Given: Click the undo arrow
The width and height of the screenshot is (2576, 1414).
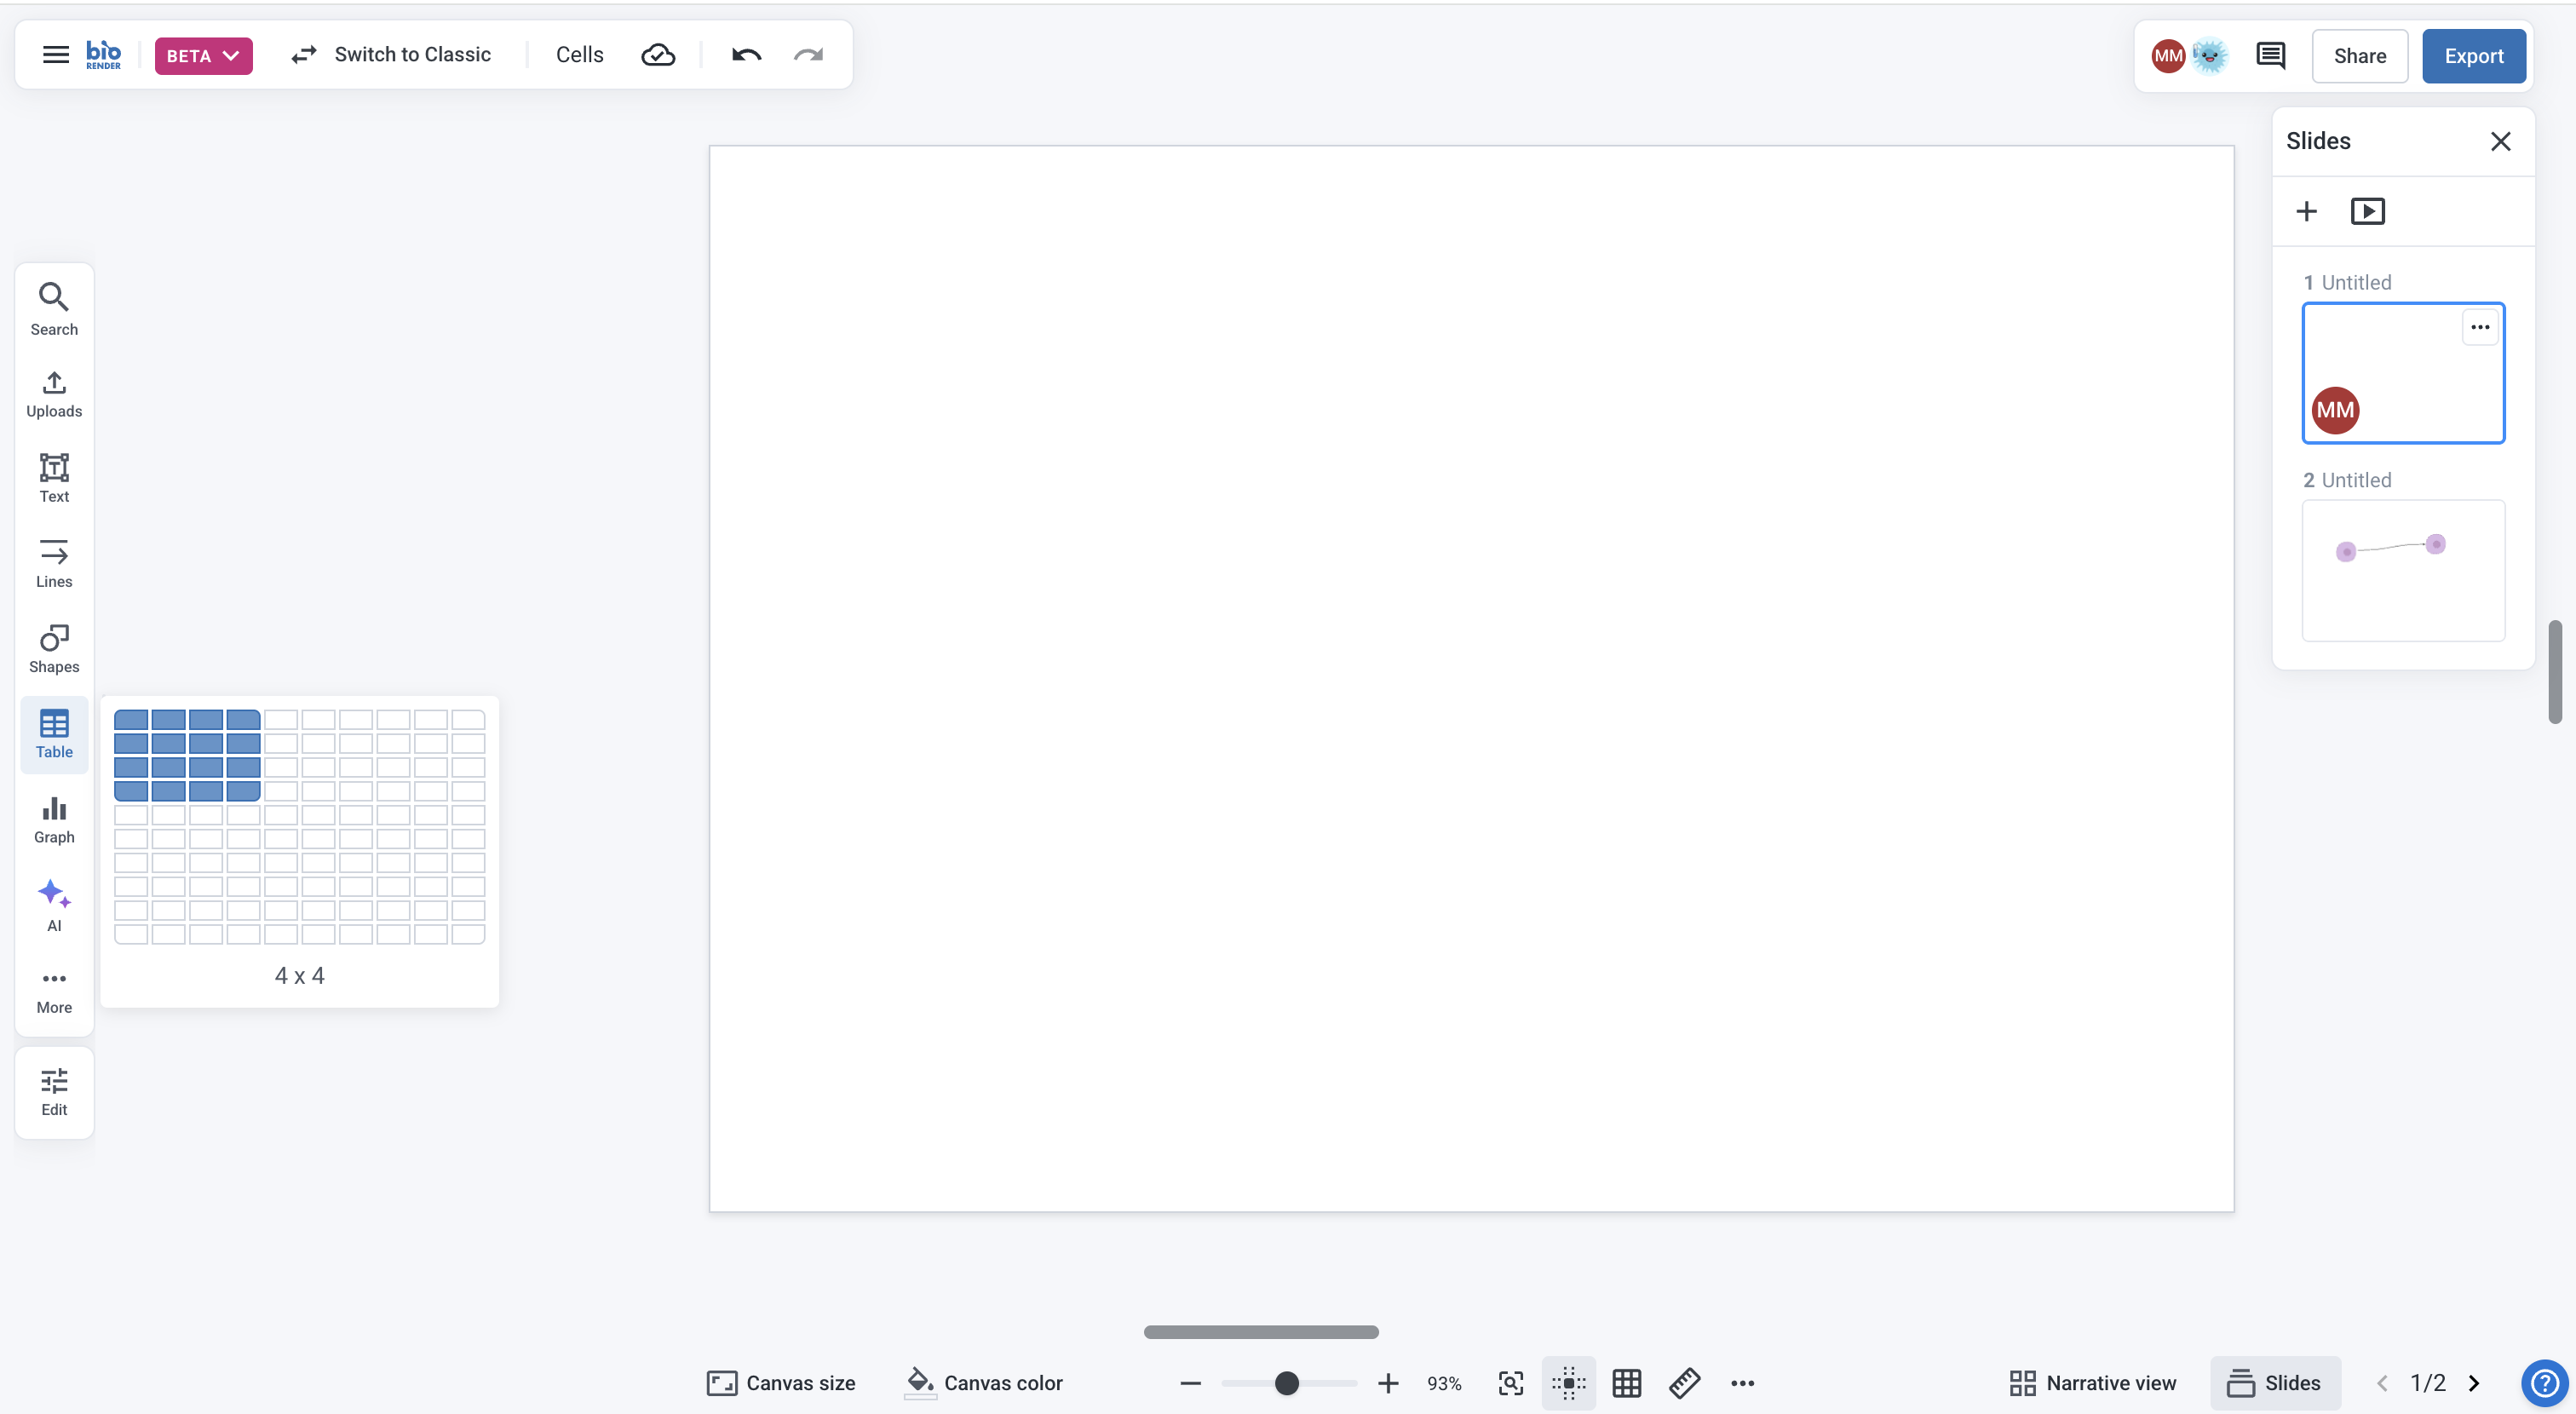Looking at the screenshot, I should click(x=746, y=55).
